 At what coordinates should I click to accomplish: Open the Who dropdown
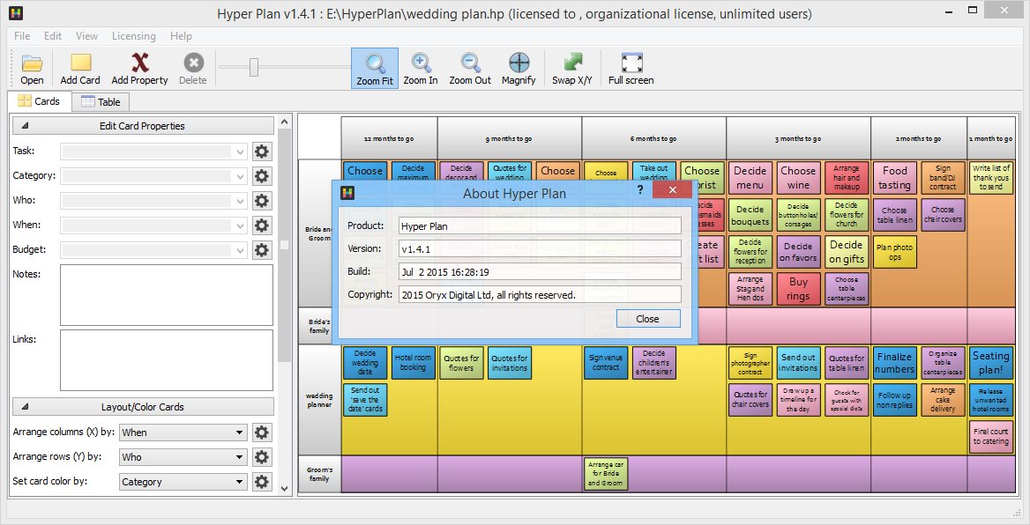(153, 201)
